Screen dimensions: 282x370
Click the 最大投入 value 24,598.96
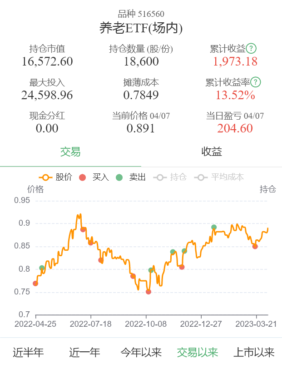[x=47, y=95]
